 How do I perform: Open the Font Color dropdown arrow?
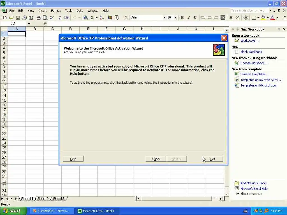click(x=277, y=18)
